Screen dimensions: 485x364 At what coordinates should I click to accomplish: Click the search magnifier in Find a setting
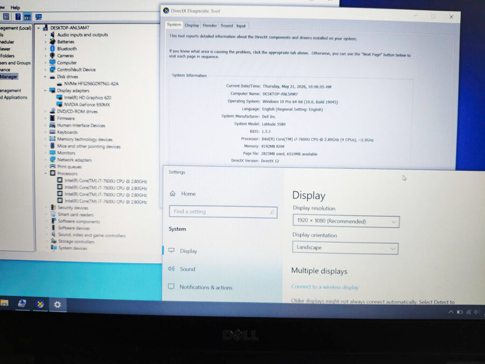[x=272, y=212]
